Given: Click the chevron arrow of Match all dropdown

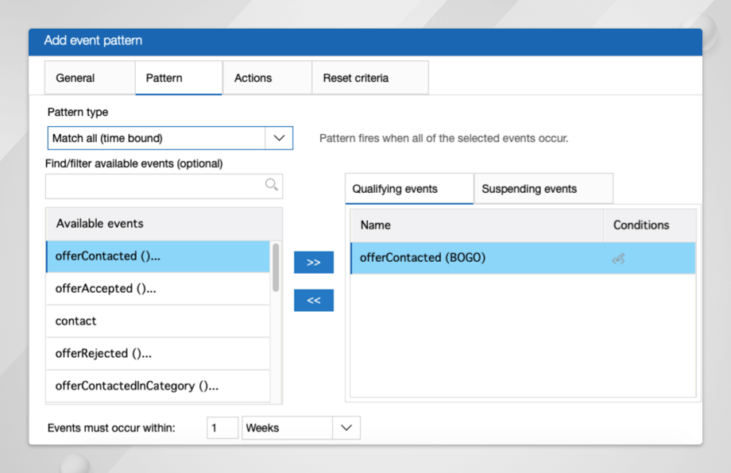Looking at the screenshot, I should click(279, 138).
